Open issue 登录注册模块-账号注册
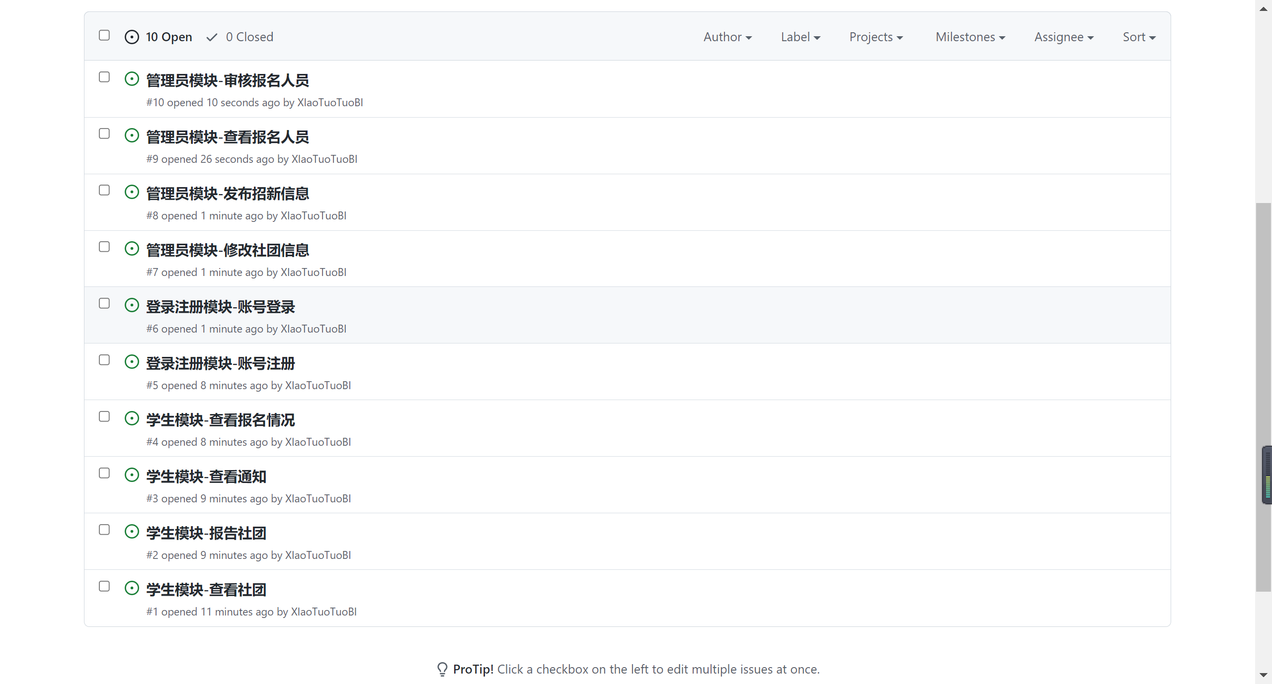This screenshot has width=1272, height=684. (221, 363)
